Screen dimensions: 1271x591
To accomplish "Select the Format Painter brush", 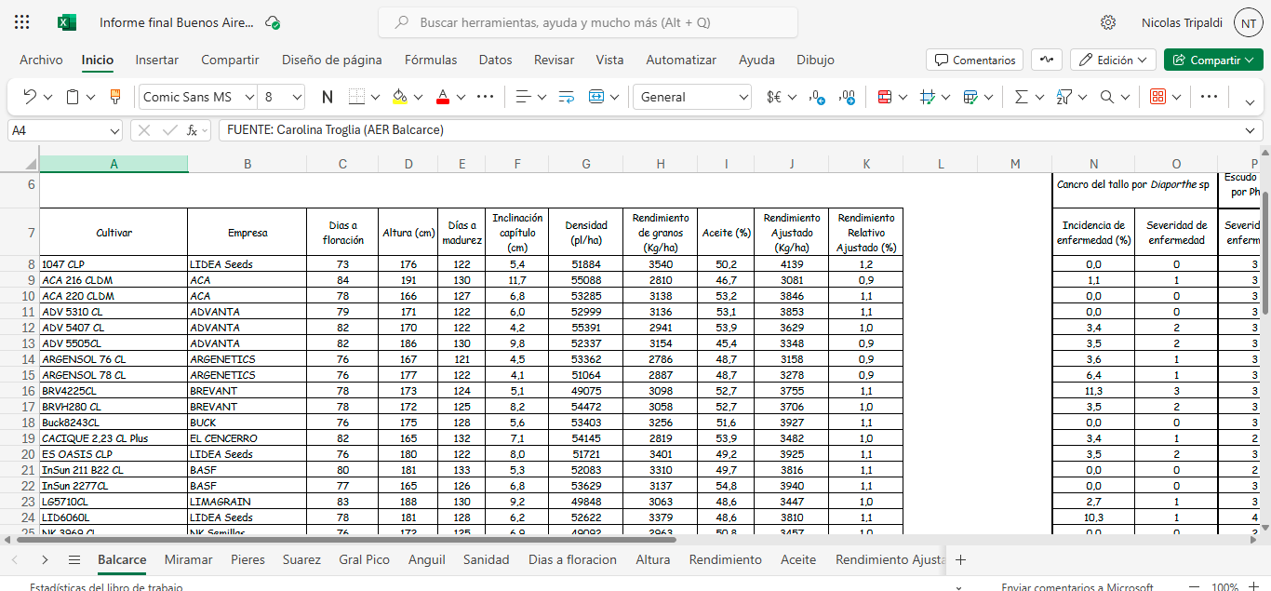I will click(x=116, y=97).
